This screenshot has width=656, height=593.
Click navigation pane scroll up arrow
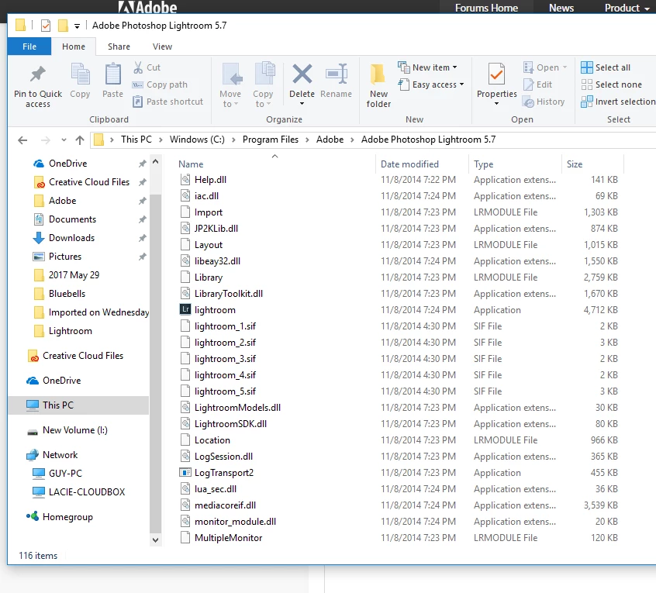(x=155, y=161)
